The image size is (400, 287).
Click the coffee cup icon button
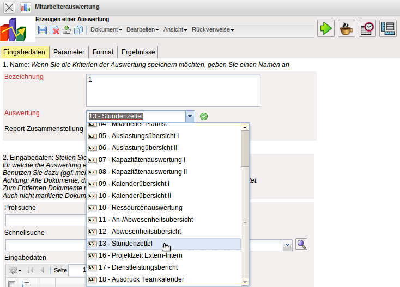pyautogui.click(x=347, y=29)
